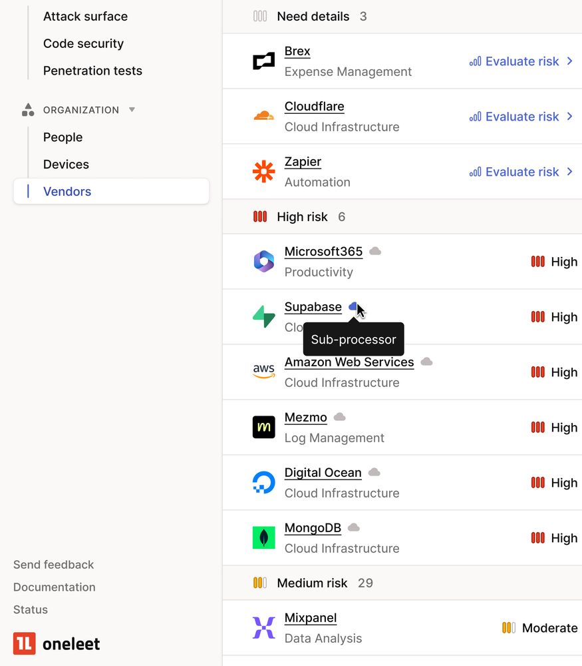This screenshot has height=666, width=582.
Task: Navigate to People page
Action: tap(63, 137)
